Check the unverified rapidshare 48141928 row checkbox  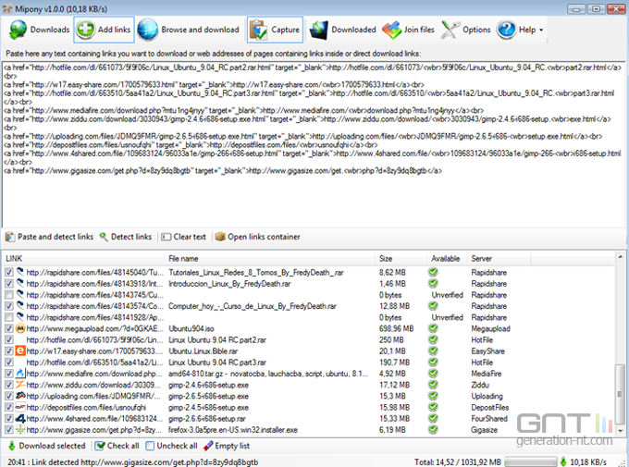click(x=9, y=317)
